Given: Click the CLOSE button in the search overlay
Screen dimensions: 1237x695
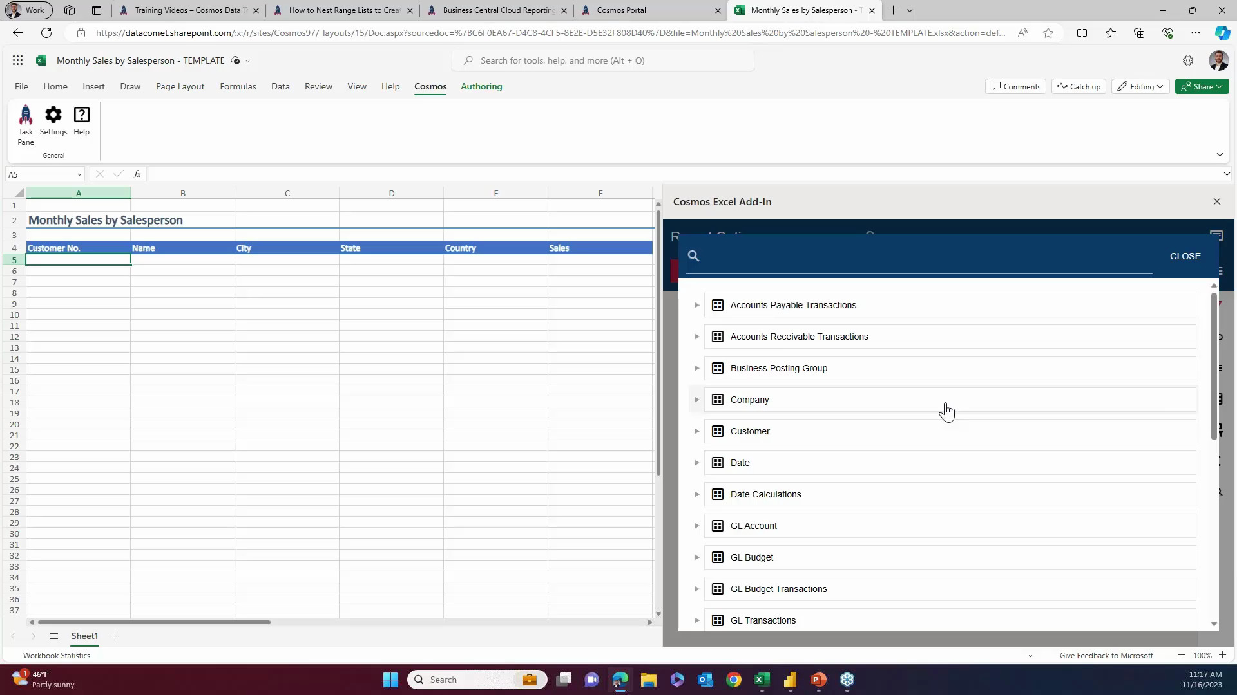Looking at the screenshot, I should pos(1185,255).
